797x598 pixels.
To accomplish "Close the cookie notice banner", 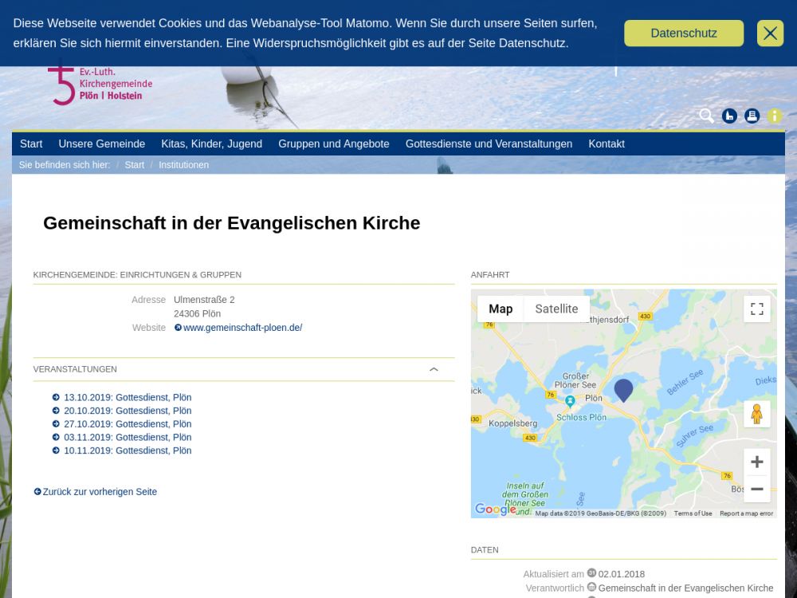I will (x=770, y=33).
